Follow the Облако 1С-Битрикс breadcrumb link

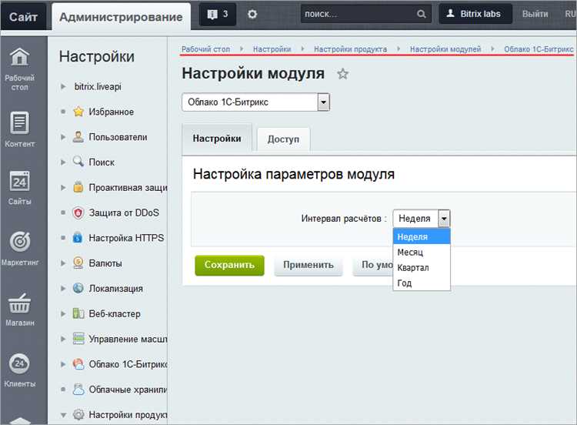(539, 49)
